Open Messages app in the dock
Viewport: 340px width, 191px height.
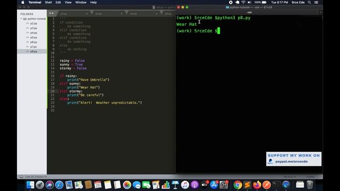[x=137, y=185]
